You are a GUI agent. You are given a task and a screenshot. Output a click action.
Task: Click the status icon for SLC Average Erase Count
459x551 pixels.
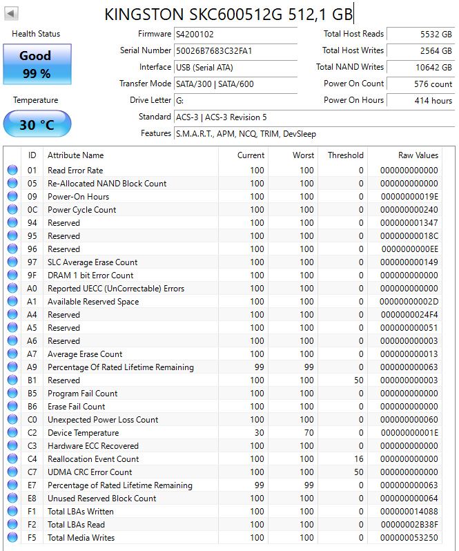pos(12,262)
